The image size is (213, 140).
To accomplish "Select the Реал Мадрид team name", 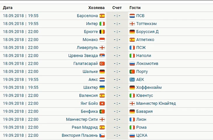I will tap(85, 127).
